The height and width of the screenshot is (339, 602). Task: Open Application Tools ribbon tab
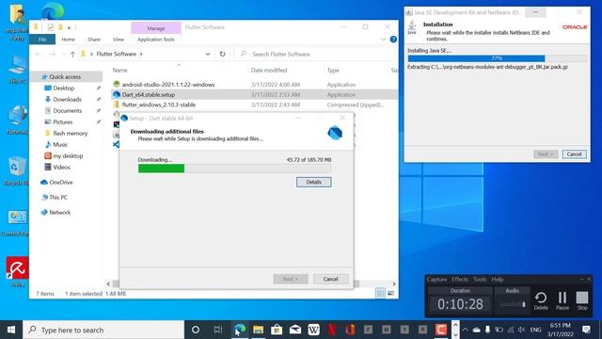pos(155,40)
